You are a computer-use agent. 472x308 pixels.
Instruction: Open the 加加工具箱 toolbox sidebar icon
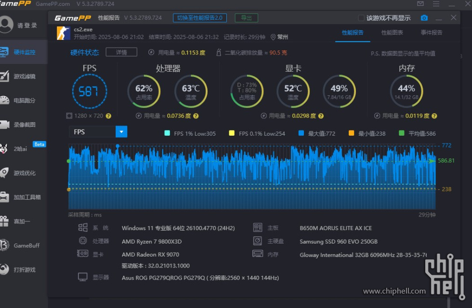(x=4, y=197)
